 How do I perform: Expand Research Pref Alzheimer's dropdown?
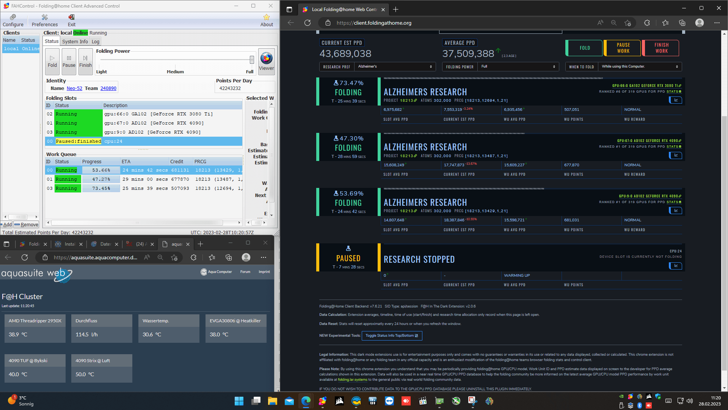(394, 66)
